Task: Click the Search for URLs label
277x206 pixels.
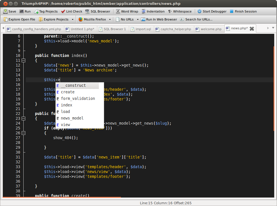Action: [199, 19]
